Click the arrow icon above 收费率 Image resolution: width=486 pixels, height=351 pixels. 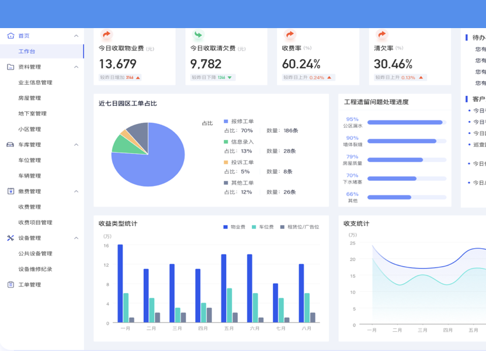[290, 35]
